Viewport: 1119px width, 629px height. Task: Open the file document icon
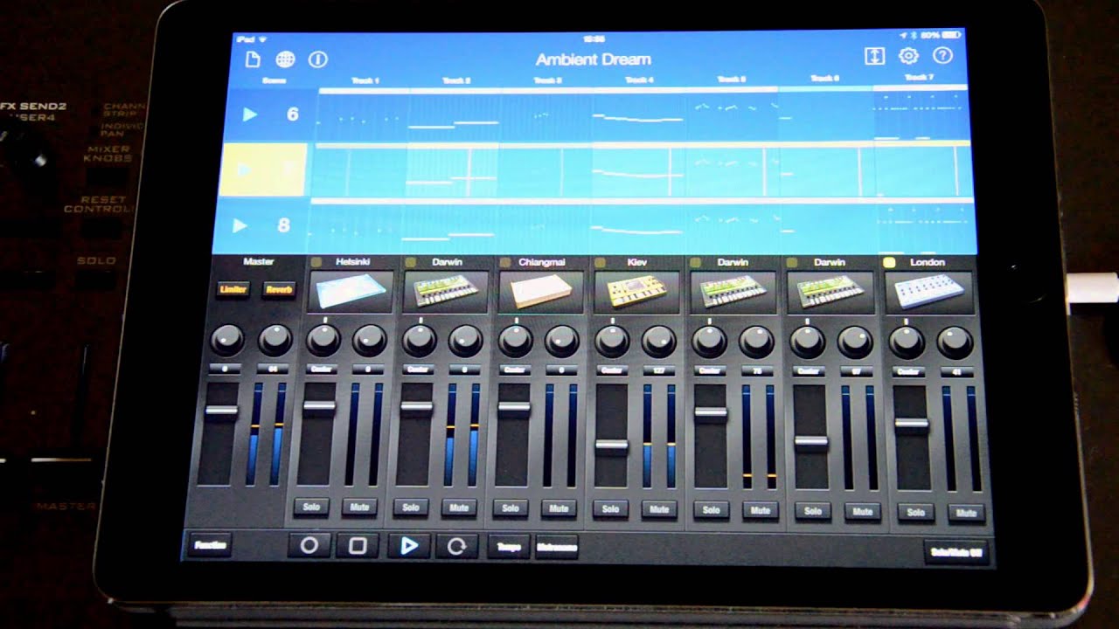253,59
